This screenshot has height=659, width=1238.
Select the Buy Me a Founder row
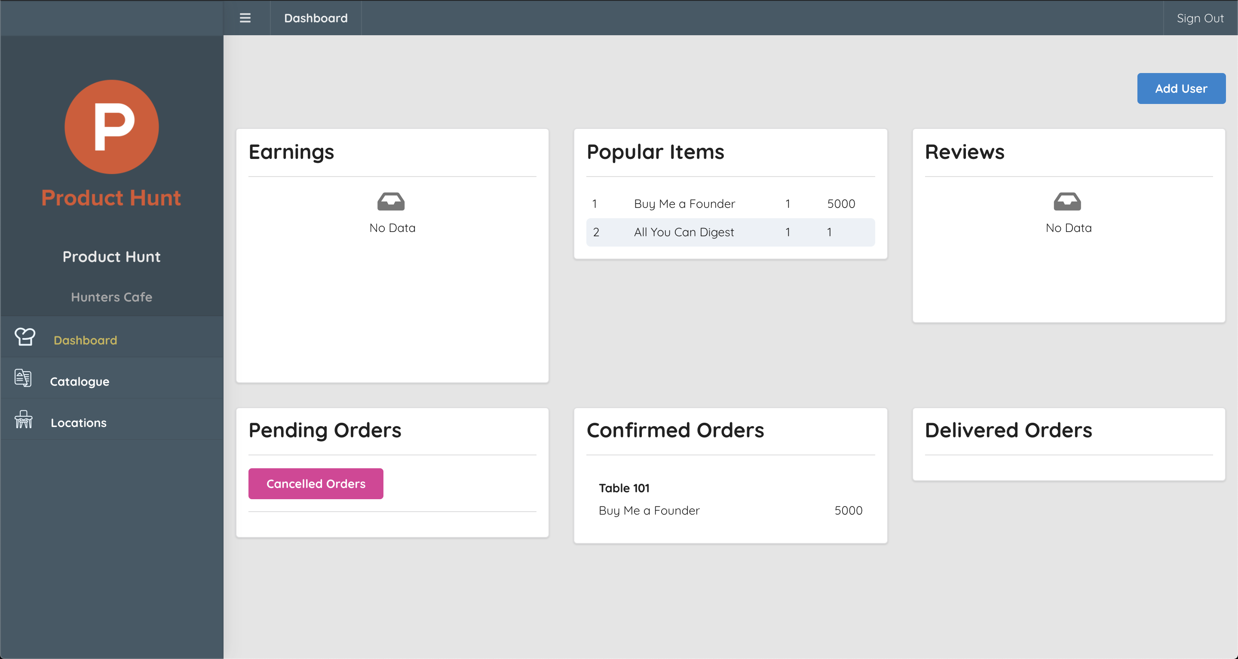click(730, 204)
